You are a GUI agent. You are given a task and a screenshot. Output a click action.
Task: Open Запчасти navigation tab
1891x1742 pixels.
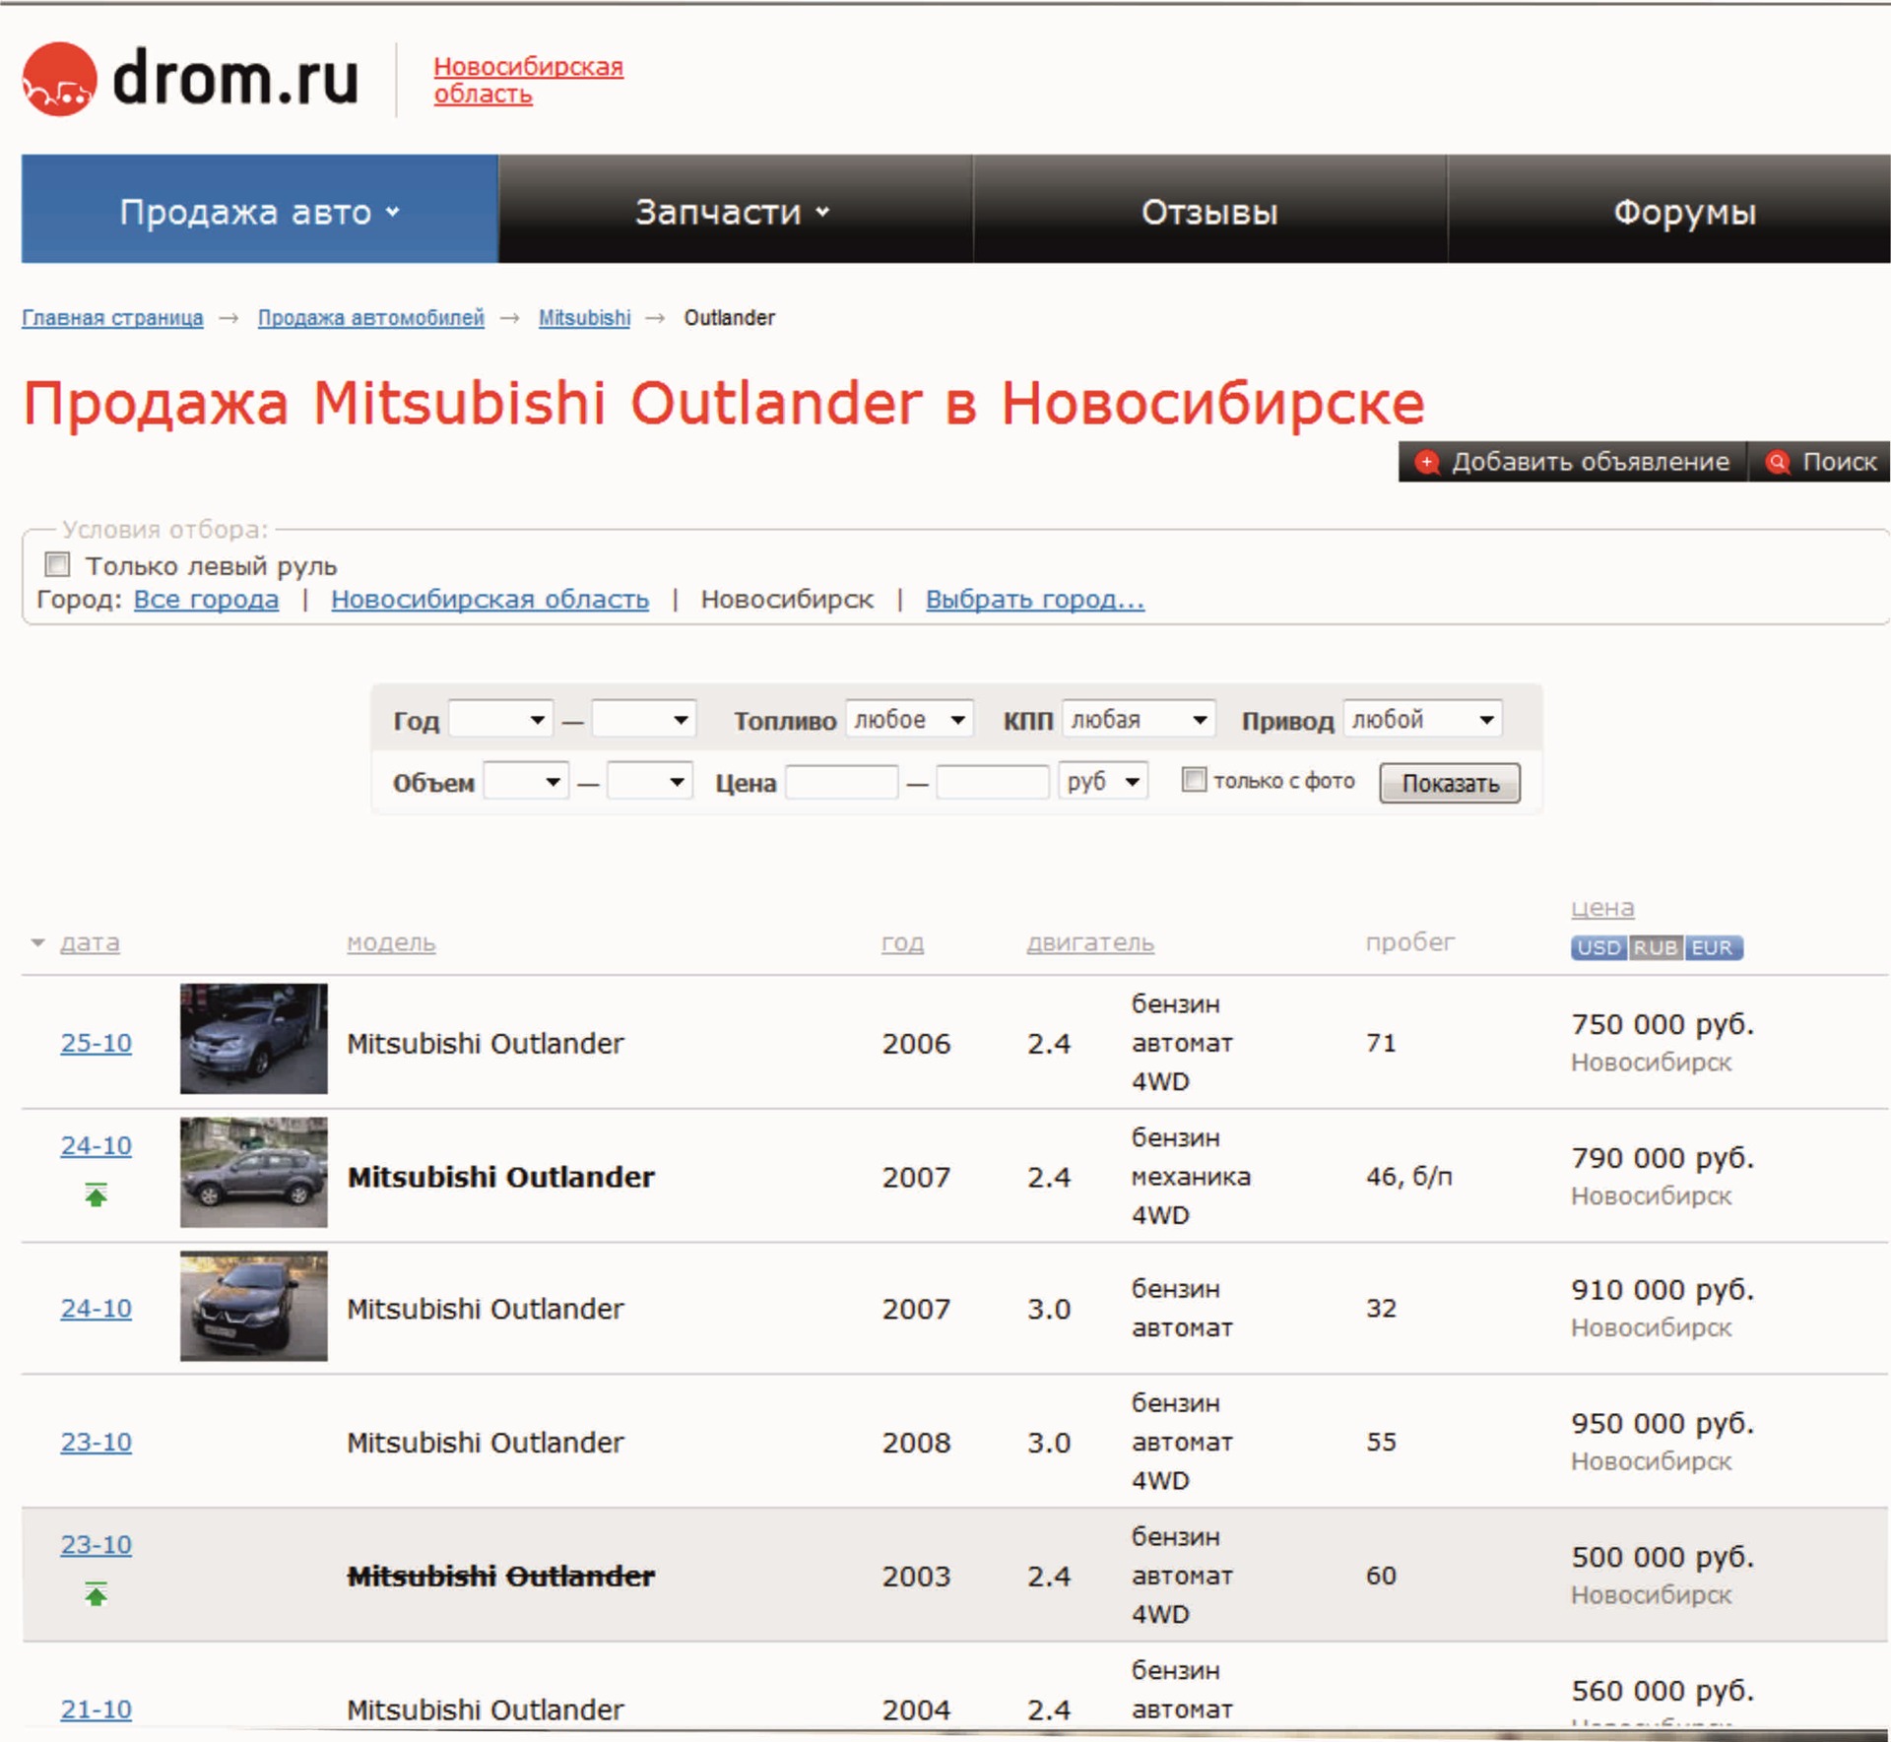click(x=735, y=209)
